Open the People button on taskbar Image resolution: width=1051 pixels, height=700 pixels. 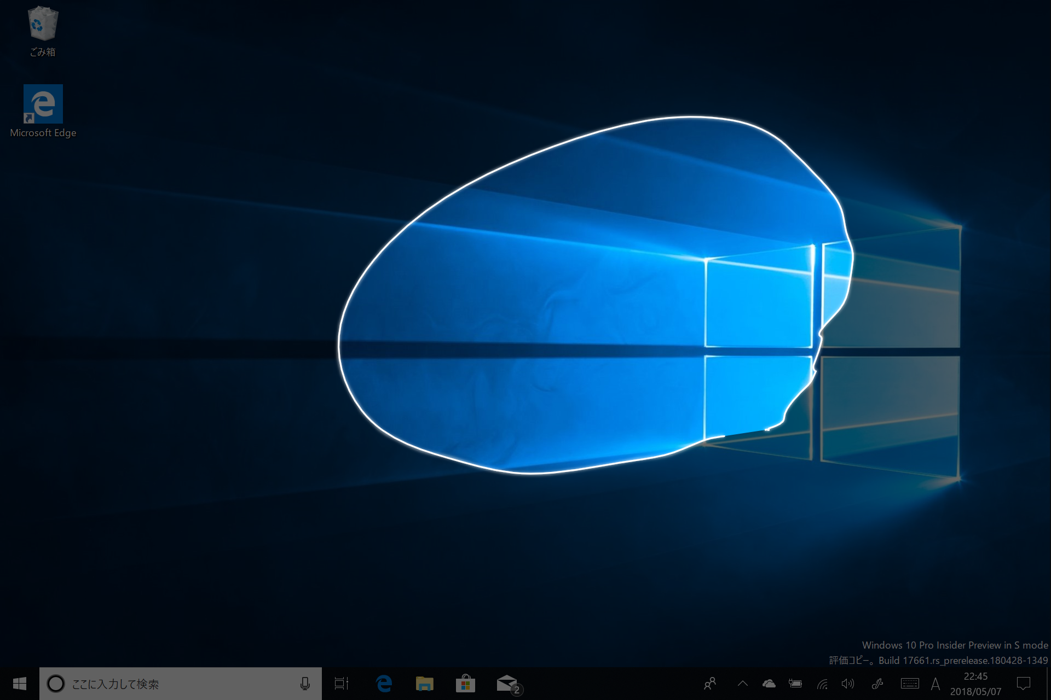click(710, 684)
